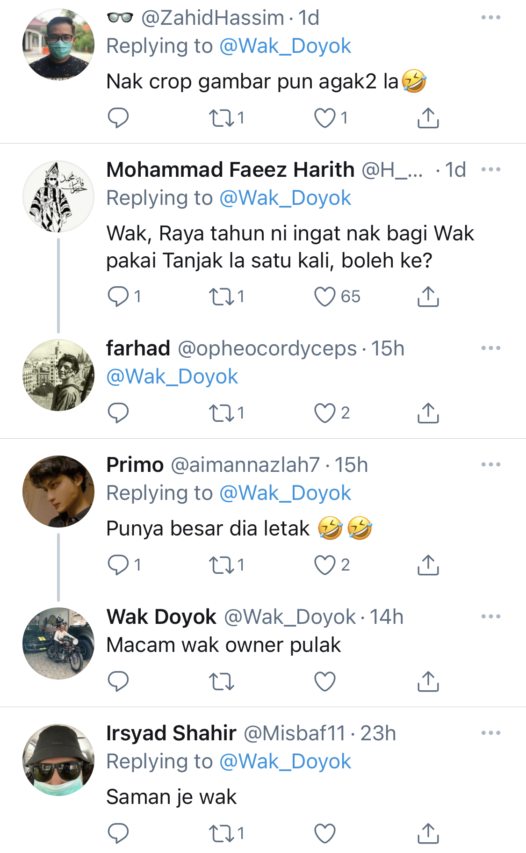Retweet Wak Doyok's owner reply
526x853 pixels.
(222, 681)
